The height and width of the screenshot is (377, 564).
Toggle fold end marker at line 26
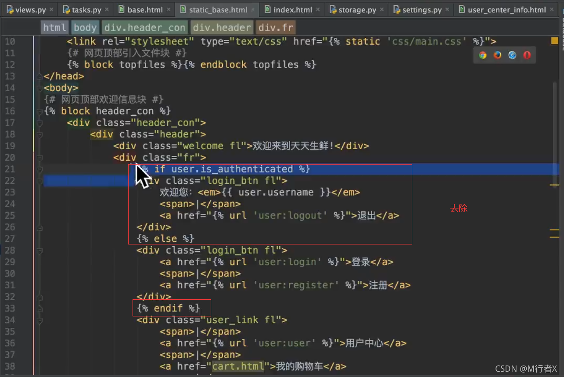click(x=40, y=227)
